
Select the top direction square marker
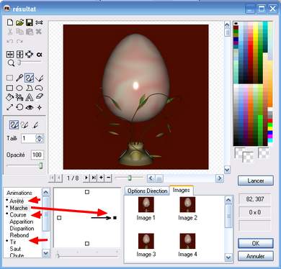87,192
